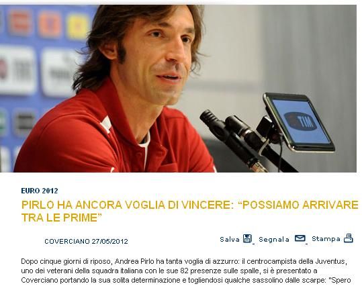Click the orange sponsor logo on the backdrop
This screenshot has width=362, height=286.
[x=50, y=24]
